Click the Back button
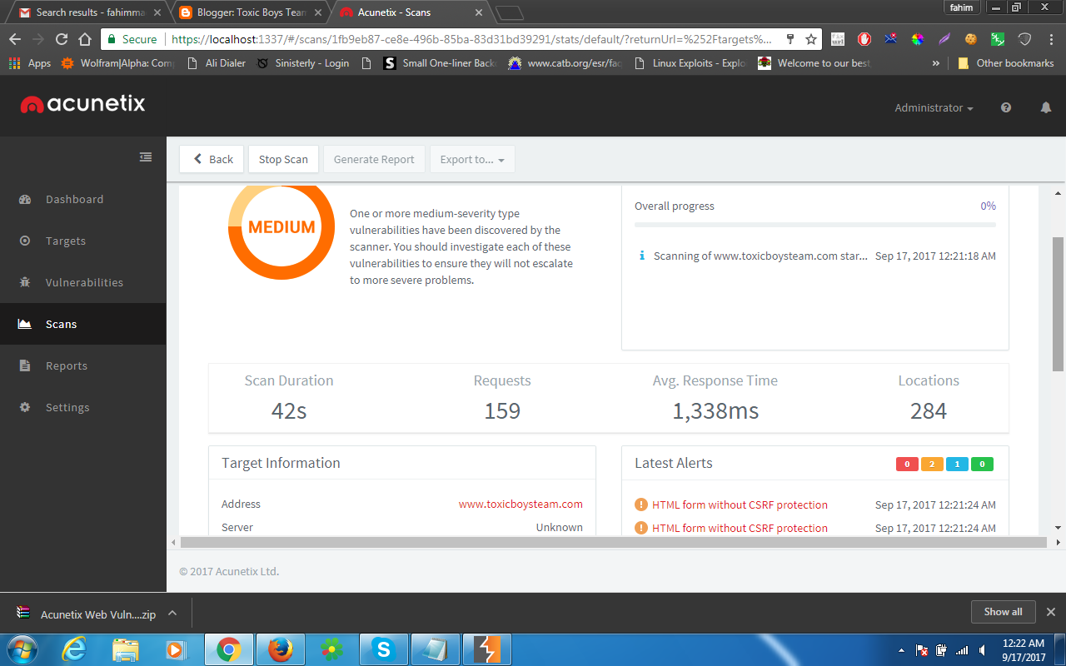Image resolution: width=1066 pixels, height=666 pixels. [212, 159]
